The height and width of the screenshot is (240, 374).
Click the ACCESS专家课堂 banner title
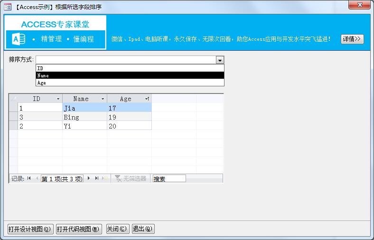pyautogui.click(x=55, y=24)
